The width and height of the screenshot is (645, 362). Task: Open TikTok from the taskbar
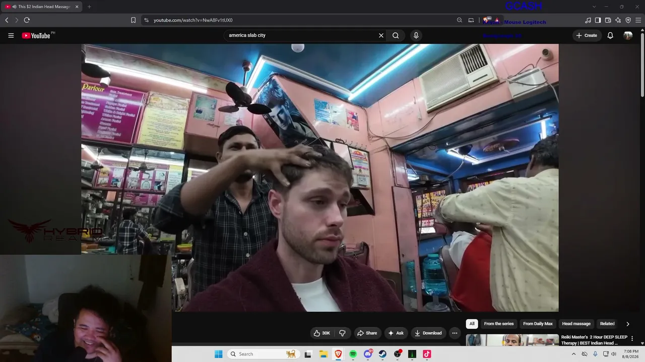427,354
